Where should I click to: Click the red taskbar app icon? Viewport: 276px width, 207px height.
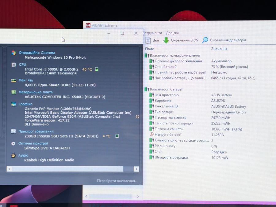pos(13,206)
